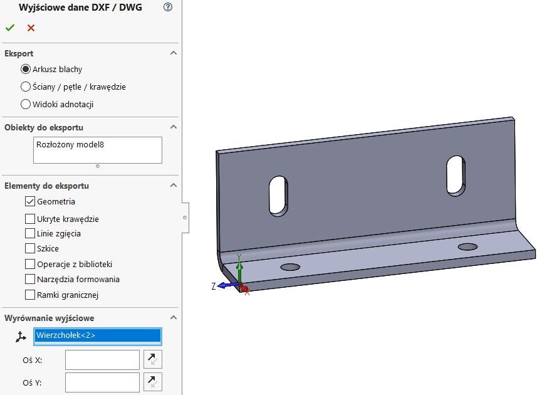
Task: Enable Ramki granicznej checkbox
Action: click(x=30, y=295)
